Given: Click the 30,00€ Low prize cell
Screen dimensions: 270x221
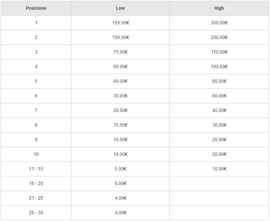Looking at the screenshot, I should [x=120, y=96].
